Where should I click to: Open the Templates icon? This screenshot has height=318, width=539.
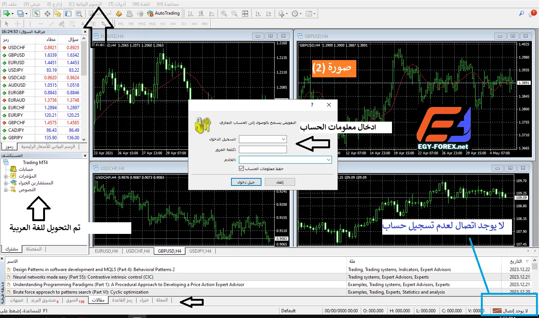click(309, 14)
